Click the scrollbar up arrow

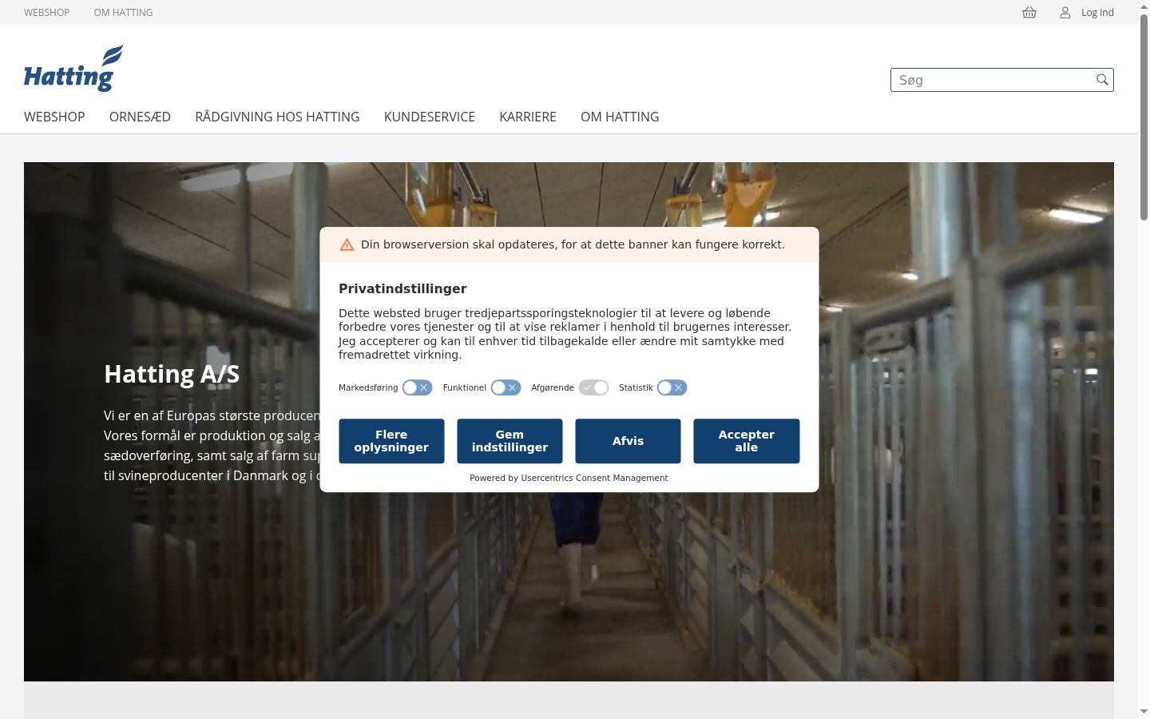click(x=1144, y=6)
